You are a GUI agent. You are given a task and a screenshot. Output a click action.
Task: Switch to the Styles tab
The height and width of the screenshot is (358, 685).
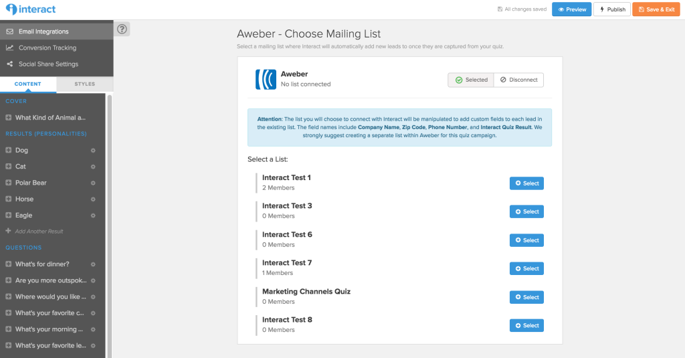(85, 84)
